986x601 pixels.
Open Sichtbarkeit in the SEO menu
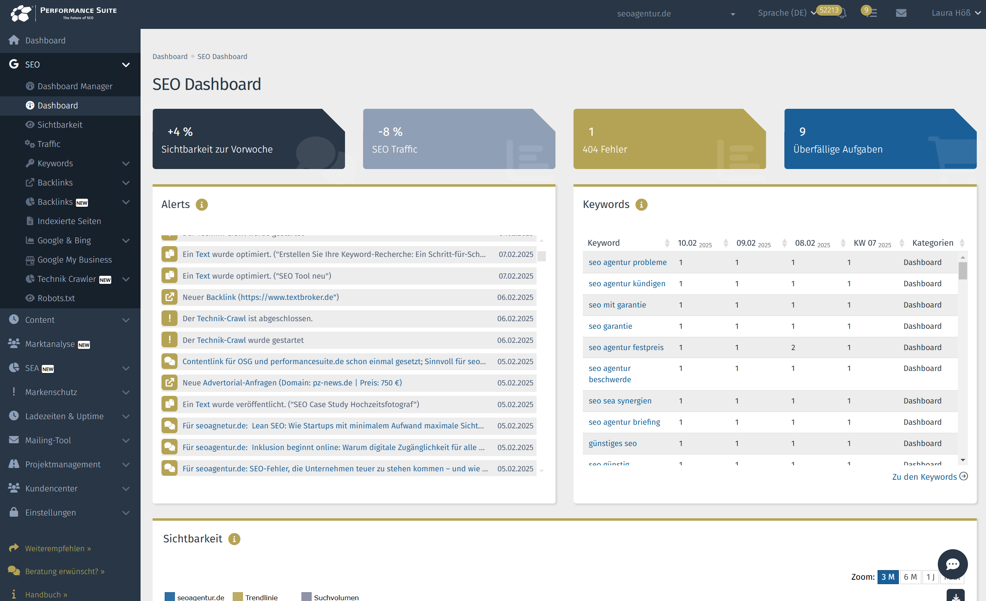pos(60,125)
